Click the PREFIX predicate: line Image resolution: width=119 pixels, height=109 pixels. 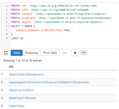(61, 18)
